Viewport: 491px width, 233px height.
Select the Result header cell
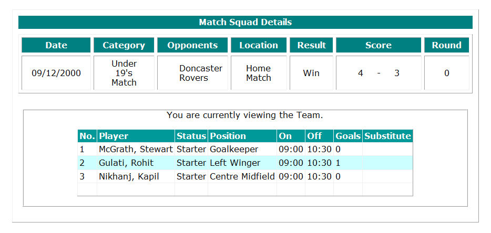311,45
